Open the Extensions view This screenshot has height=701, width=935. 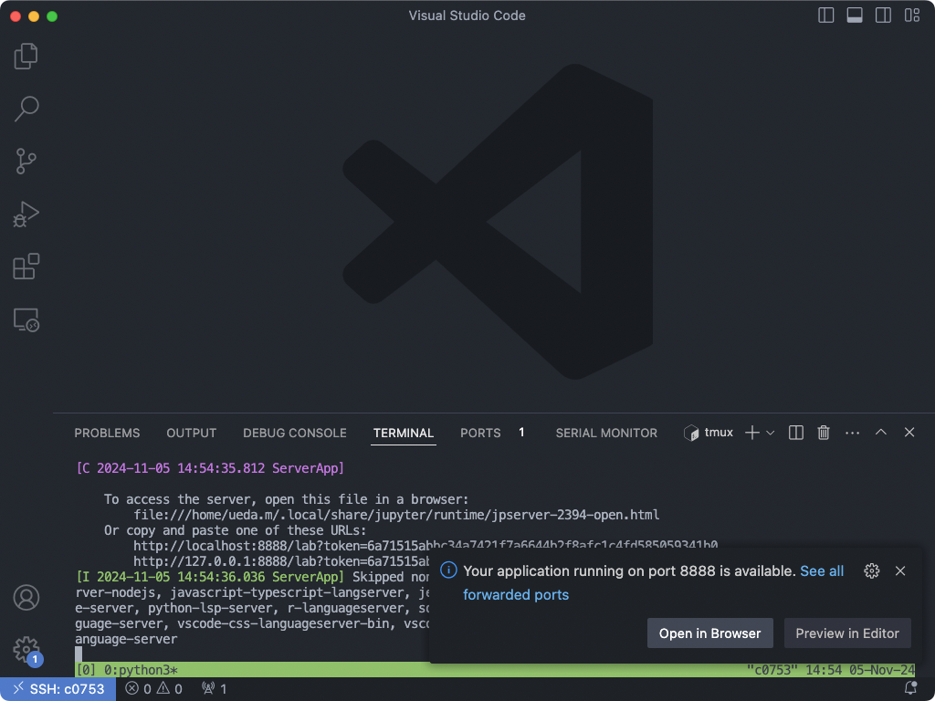[26, 267]
